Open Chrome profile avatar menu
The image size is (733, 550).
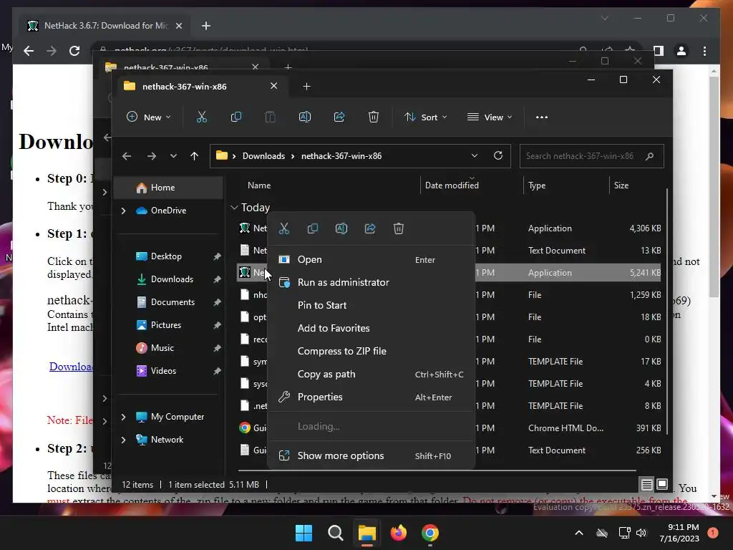coord(681,51)
